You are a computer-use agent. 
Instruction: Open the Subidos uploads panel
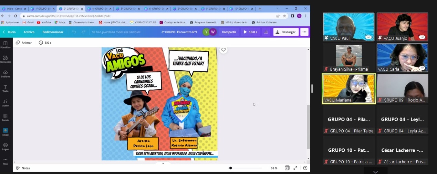click(6, 74)
